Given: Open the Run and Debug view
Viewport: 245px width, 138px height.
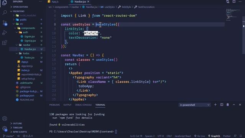Looking at the screenshot, I should point(4,33).
